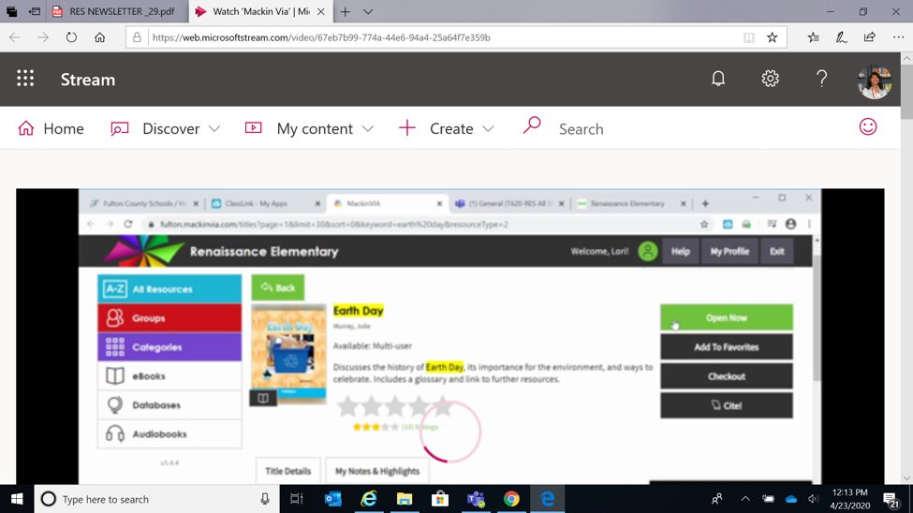Click the Edge back arrow
Screen dimensions: 913x513
point(15,37)
